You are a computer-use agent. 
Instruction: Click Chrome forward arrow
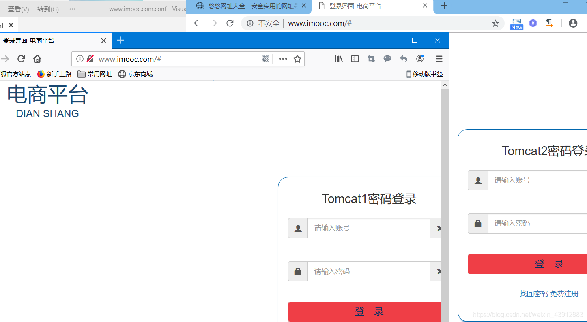(213, 23)
